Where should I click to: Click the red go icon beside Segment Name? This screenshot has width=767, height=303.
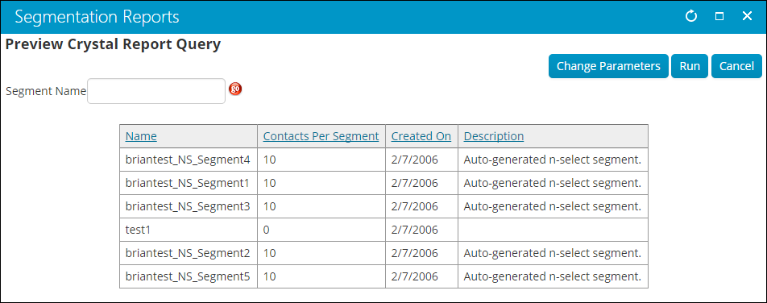(x=236, y=89)
